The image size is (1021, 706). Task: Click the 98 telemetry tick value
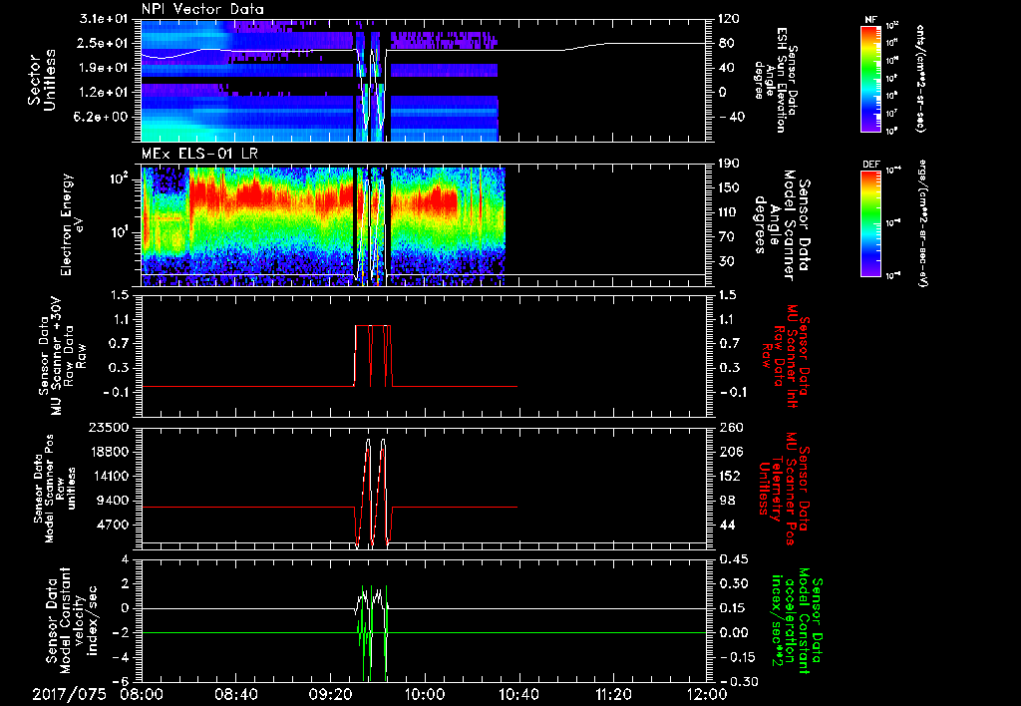[726, 501]
